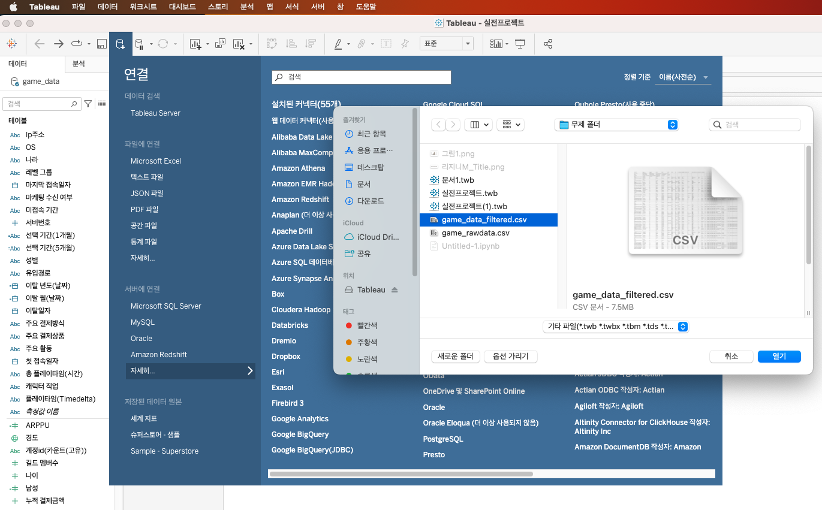The width and height of the screenshot is (822, 510).
Task: Click the redo forward arrow in toolbar
Action: 58,44
